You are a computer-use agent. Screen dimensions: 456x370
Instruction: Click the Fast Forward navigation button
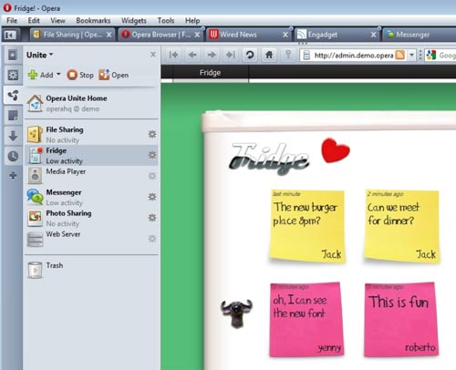tap(231, 55)
